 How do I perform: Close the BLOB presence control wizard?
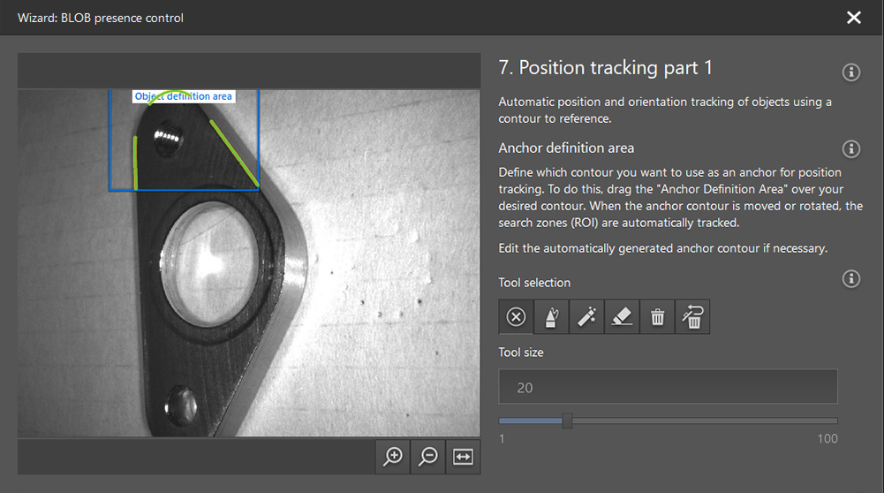coord(853,18)
